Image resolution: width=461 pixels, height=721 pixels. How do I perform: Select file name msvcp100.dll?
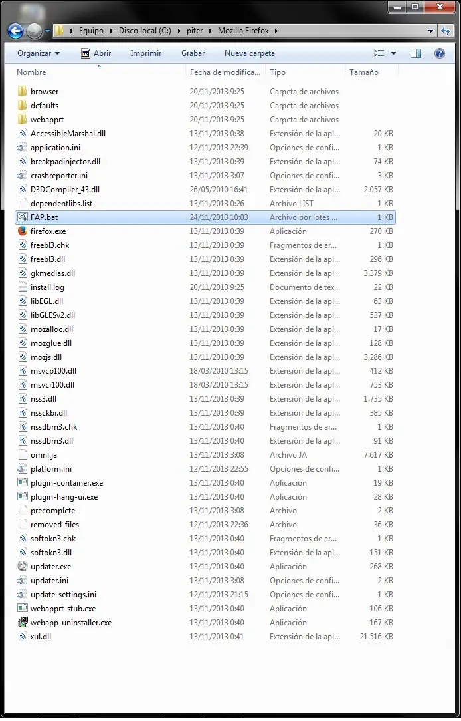pos(53,371)
